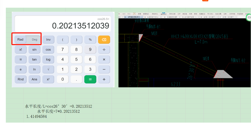This screenshot has height=125, width=251.
Task: Click the square root √ key
Action: (x=48, y=69)
